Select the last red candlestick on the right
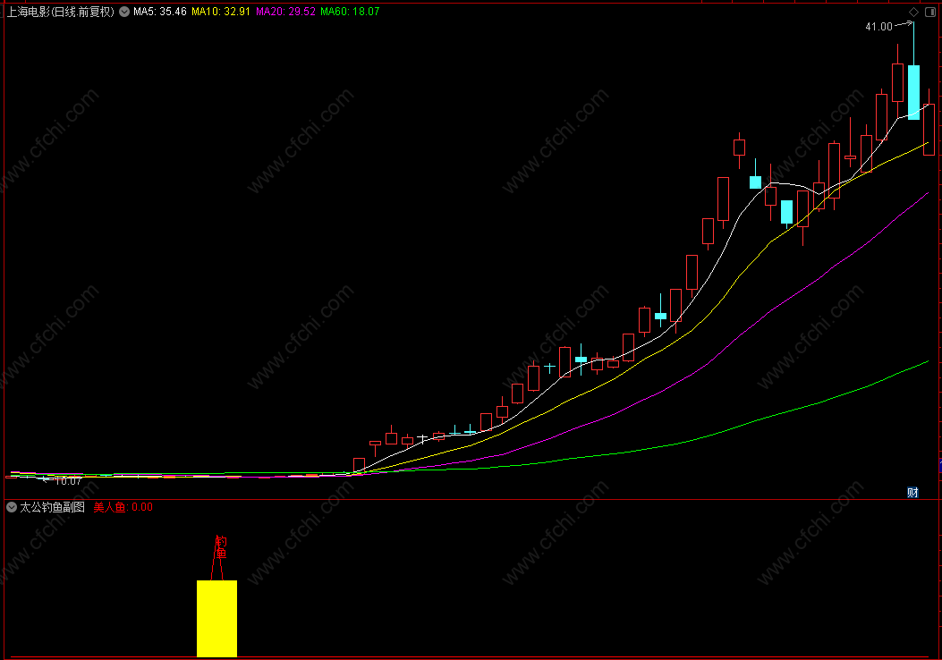 tap(929, 129)
